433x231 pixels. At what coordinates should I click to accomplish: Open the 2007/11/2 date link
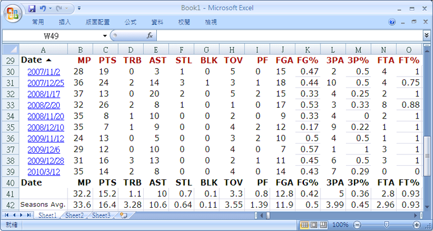pos(44,72)
